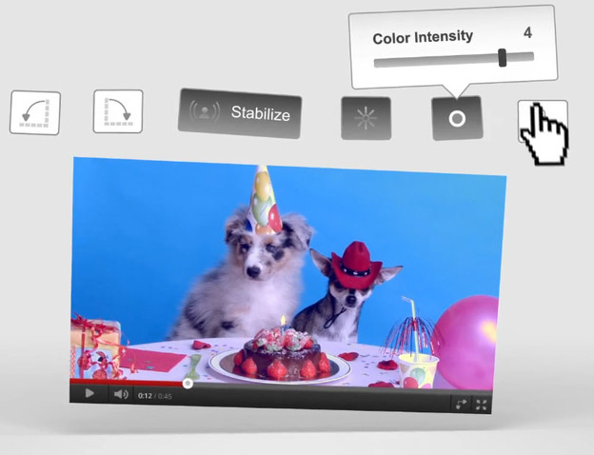Click the video progress scrubber knob
The image size is (594, 455).
[x=188, y=384]
